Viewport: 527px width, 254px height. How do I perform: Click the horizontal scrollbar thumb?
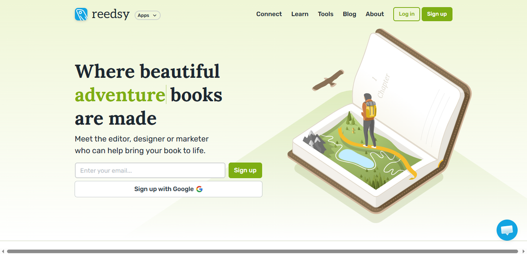[x=262, y=251]
